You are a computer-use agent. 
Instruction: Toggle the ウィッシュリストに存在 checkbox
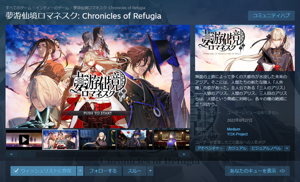pos(16,171)
